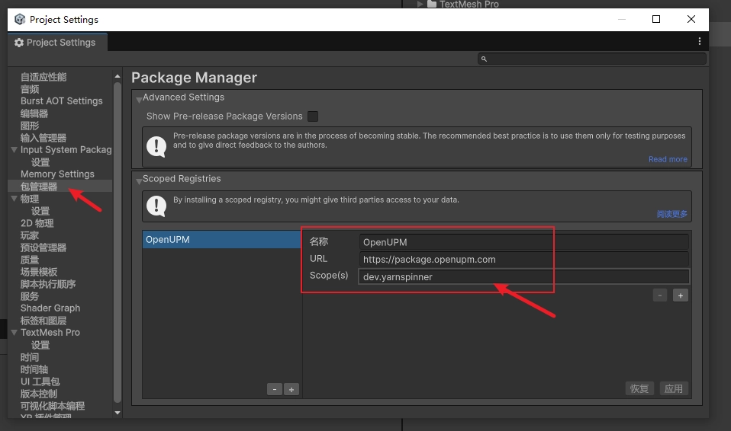Click the 恢复 revert button
731x431 pixels.
pyautogui.click(x=639, y=388)
